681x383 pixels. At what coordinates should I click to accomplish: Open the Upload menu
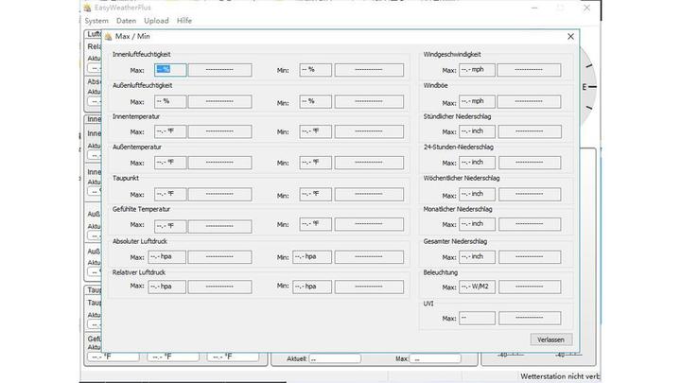click(x=156, y=20)
